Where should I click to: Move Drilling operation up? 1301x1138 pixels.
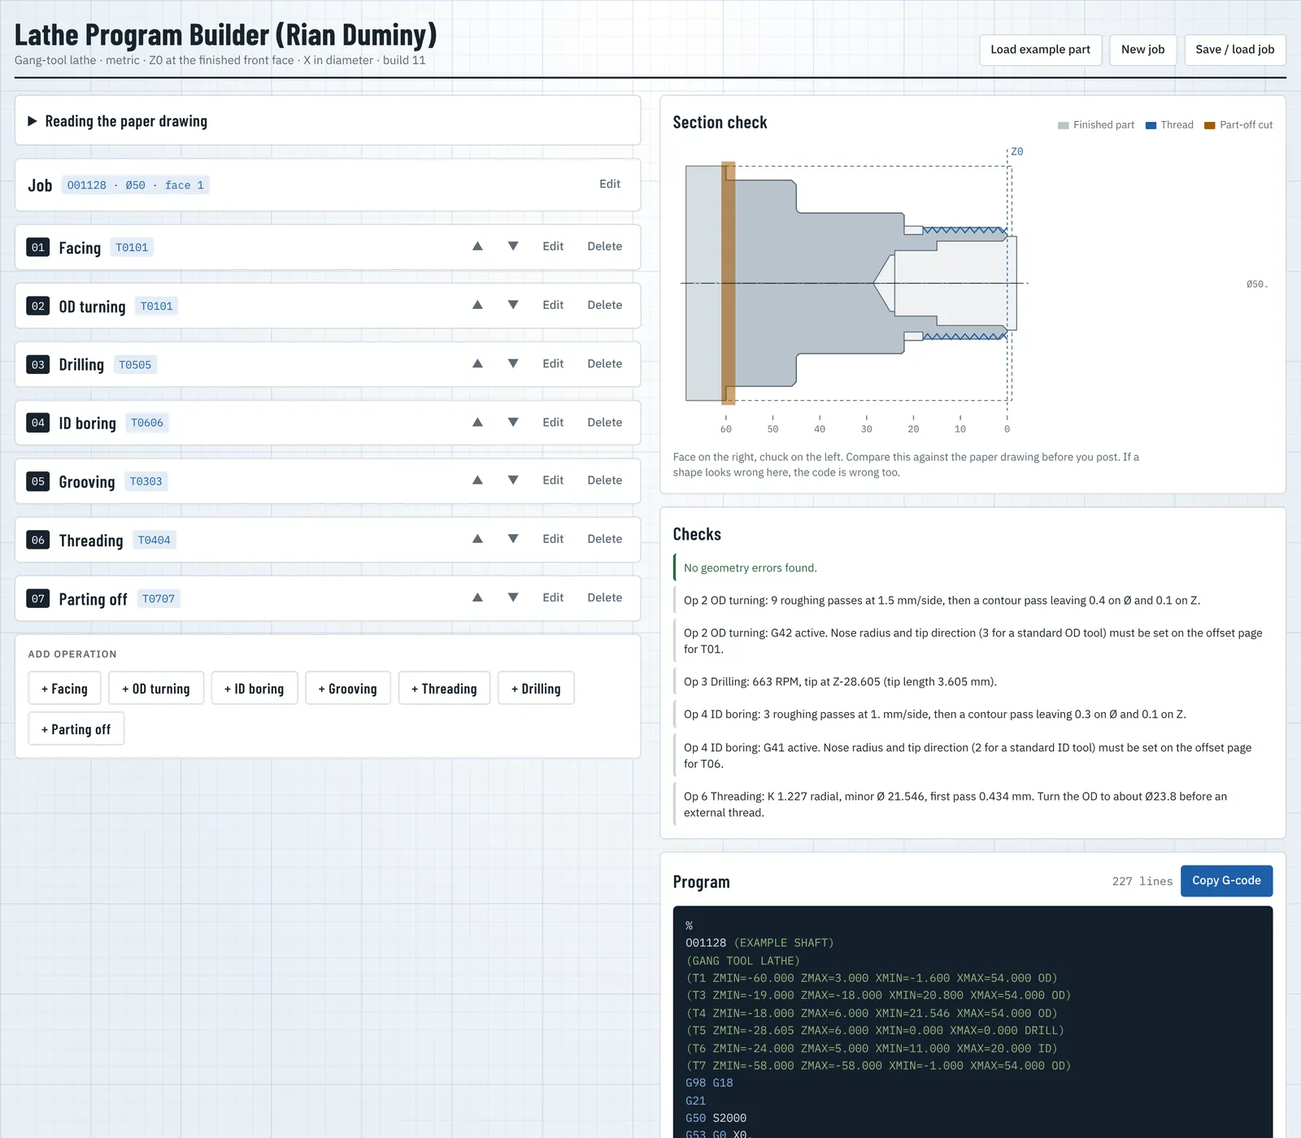pyautogui.click(x=477, y=363)
